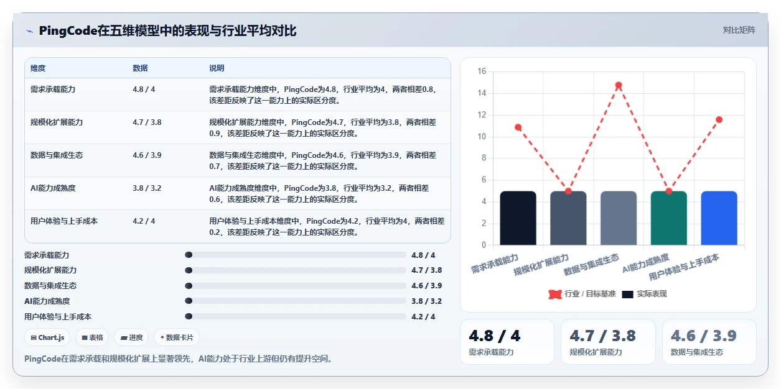Click the dark navy 需求承载能力 chart bar

(518, 218)
